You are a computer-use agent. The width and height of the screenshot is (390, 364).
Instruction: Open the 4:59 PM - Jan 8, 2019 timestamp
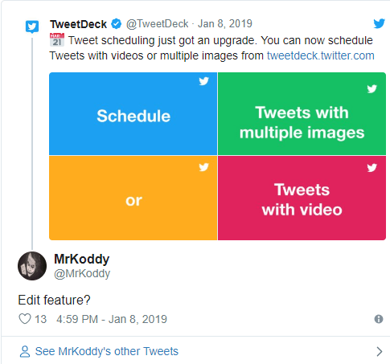[x=112, y=319]
